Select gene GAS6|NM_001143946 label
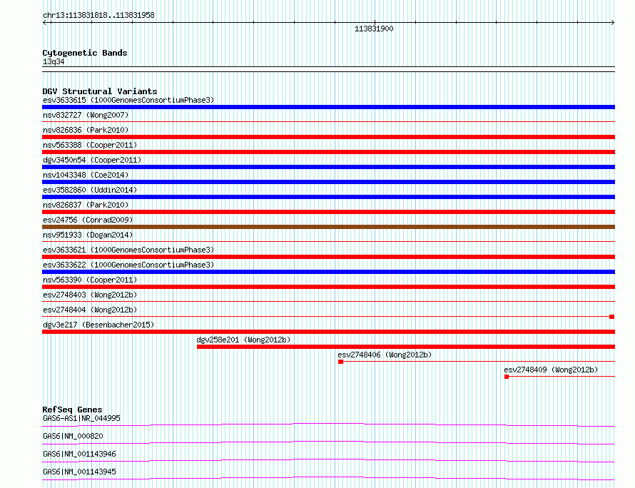 coord(79,454)
